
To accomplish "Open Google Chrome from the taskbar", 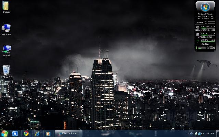I will click(x=26, y=134).
